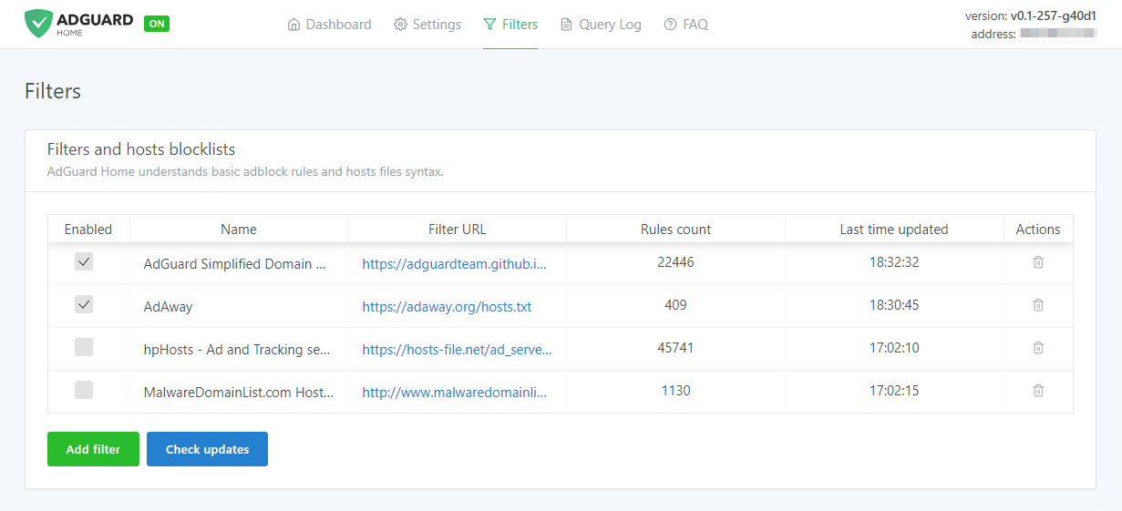Sort by Last time updated column
This screenshot has width=1122, height=511.
point(893,230)
